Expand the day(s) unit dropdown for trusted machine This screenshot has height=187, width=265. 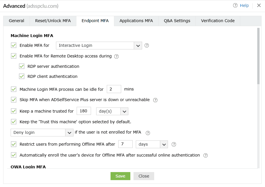[x=124, y=111]
